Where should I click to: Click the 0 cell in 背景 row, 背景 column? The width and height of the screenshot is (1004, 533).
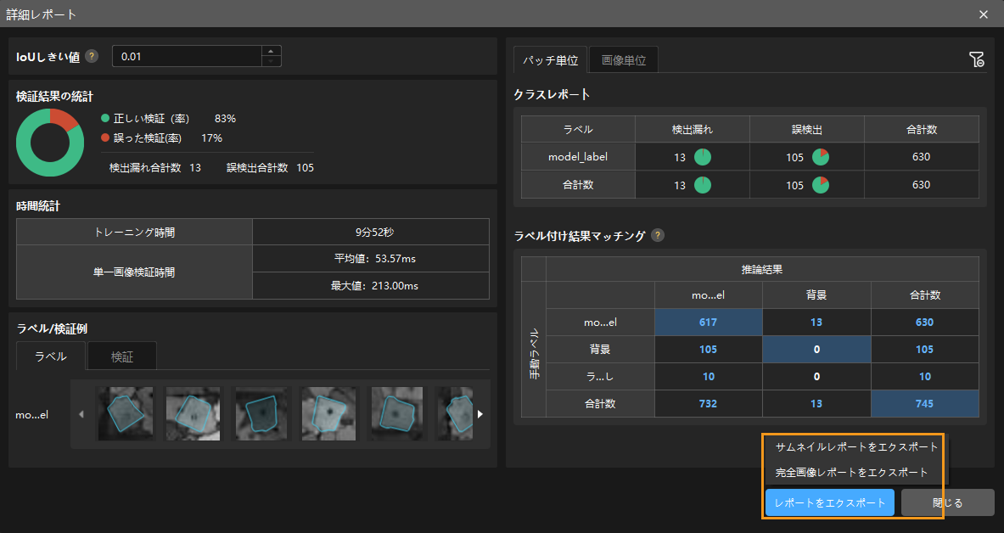tap(816, 349)
